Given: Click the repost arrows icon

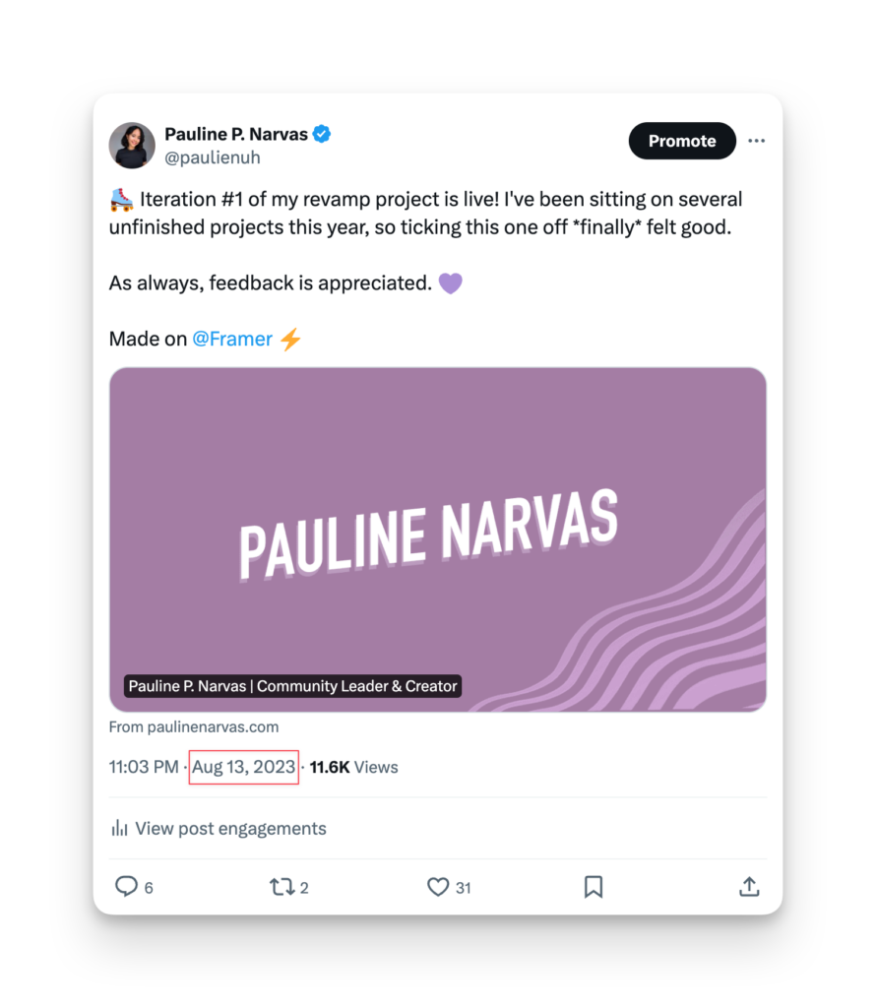Looking at the screenshot, I should [282, 887].
